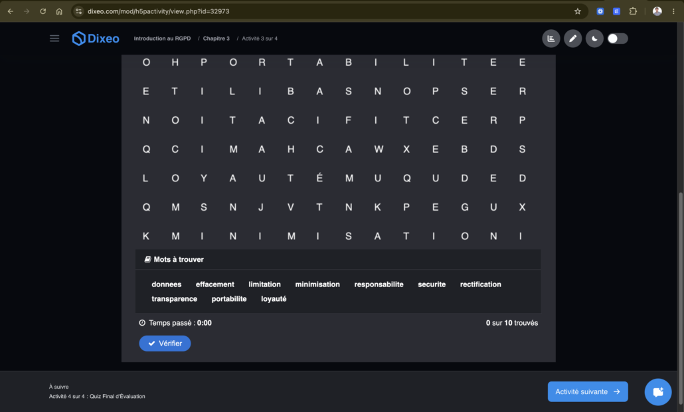Open the browser extensions puzzle icon
Viewport: 684px width, 412px height.
(633, 11)
